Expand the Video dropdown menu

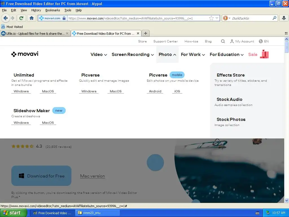(x=98, y=55)
